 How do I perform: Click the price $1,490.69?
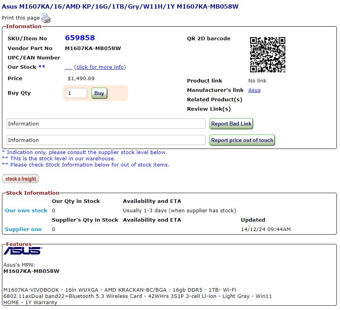(x=81, y=79)
